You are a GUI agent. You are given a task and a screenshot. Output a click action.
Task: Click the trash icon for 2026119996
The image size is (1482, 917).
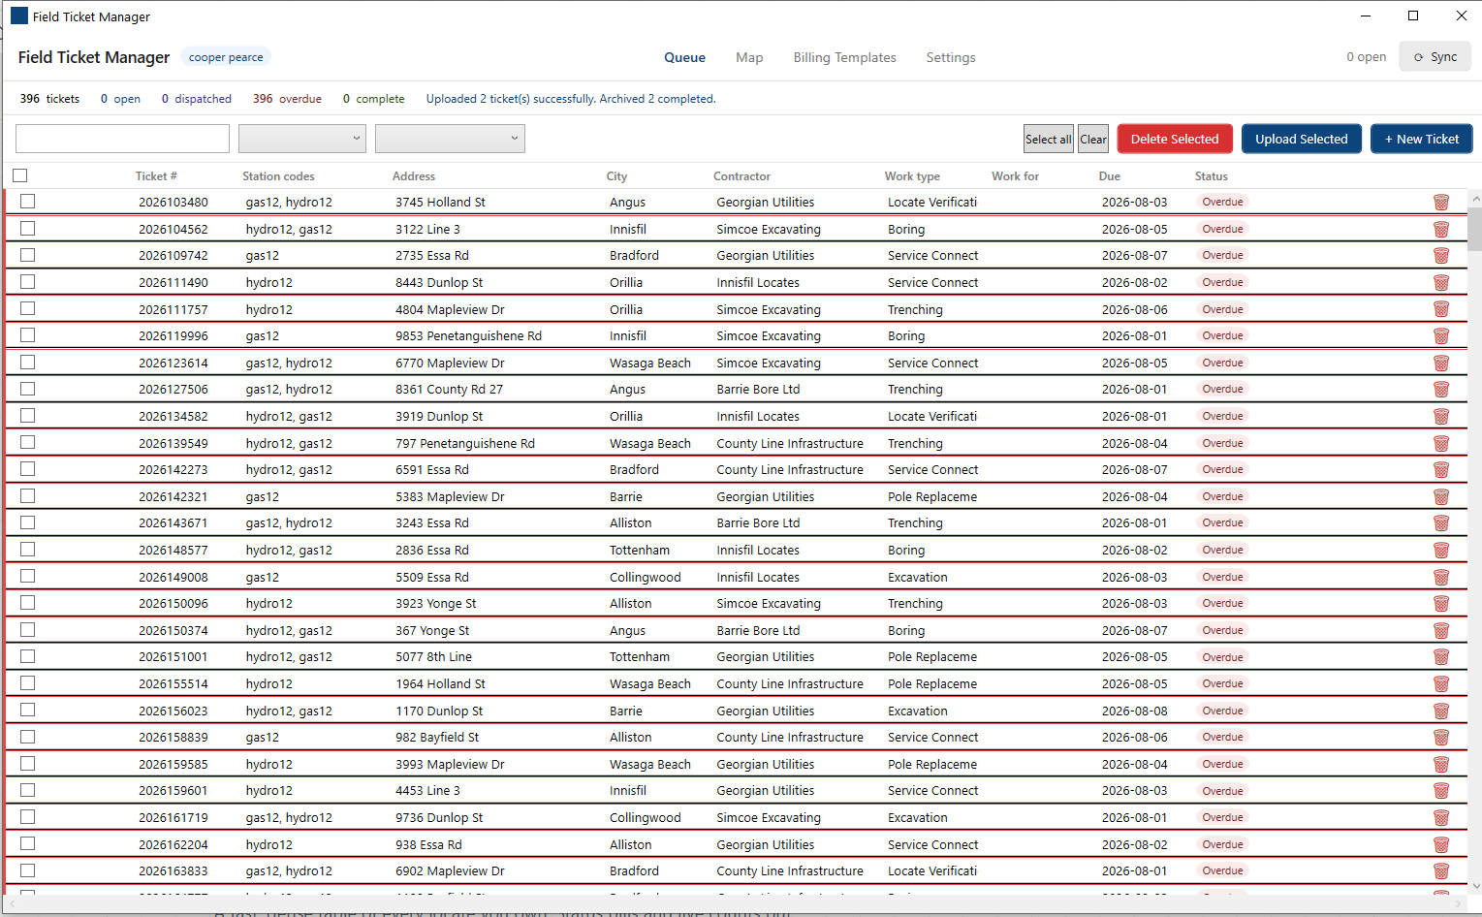coord(1441,335)
